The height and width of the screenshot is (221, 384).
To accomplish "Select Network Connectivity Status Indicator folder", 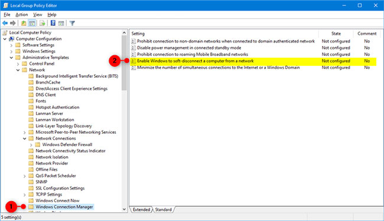I will 70,151.
